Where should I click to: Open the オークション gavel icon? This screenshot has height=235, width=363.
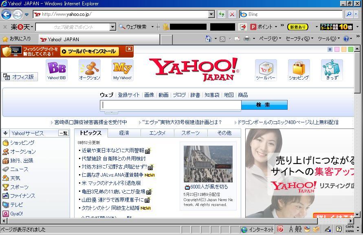tap(90, 70)
